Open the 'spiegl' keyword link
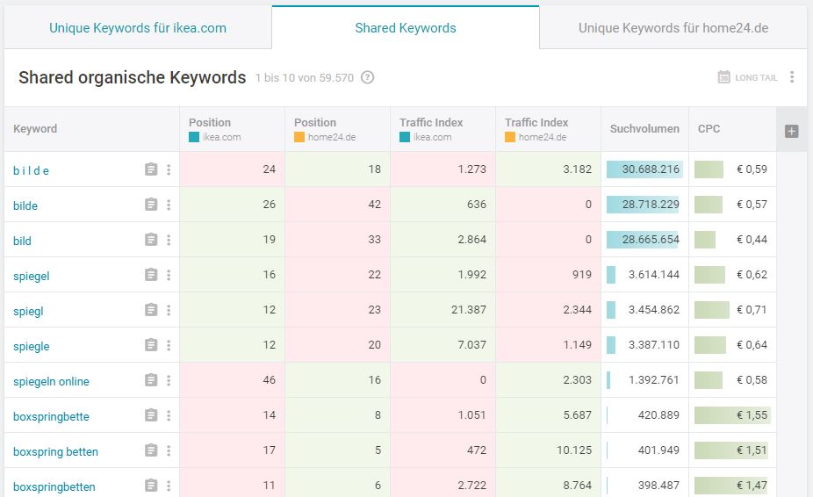This screenshot has height=497, width=813. [28, 311]
